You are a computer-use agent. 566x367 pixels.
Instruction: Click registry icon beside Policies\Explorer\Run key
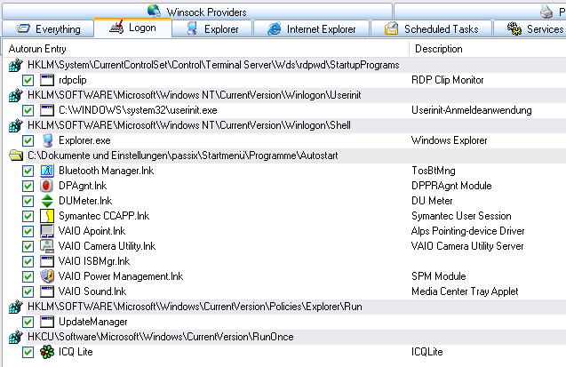[16, 307]
